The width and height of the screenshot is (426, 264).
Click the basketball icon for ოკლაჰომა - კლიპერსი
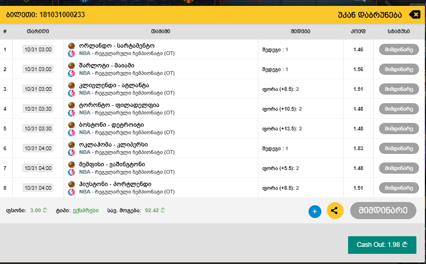pyautogui.click(x=72, y=145)
